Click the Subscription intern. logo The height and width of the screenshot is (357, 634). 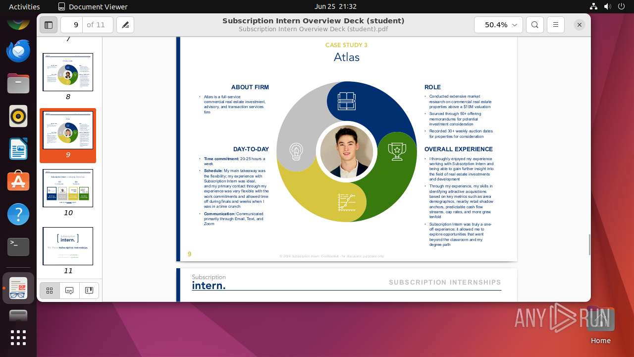pos(209,282)
